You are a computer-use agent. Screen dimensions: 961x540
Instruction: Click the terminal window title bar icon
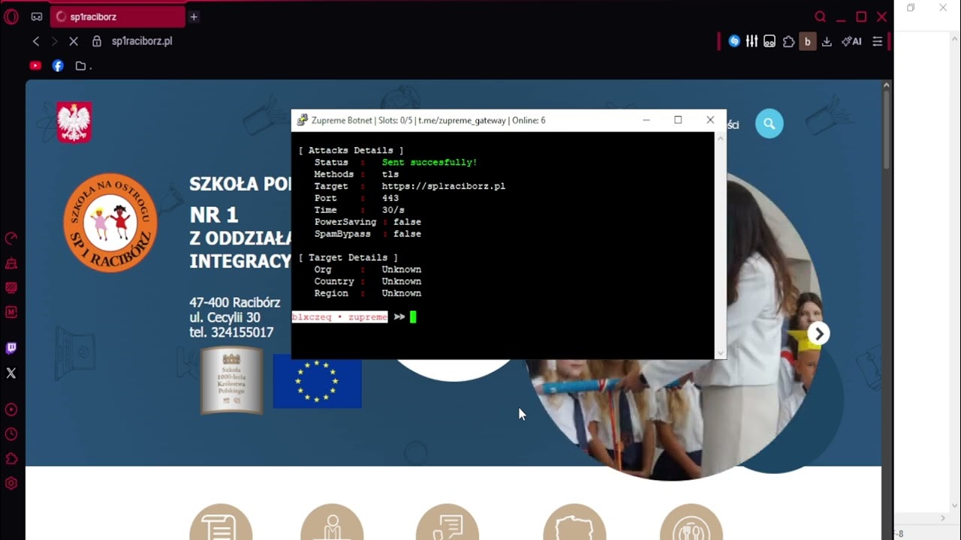[302, 120]
